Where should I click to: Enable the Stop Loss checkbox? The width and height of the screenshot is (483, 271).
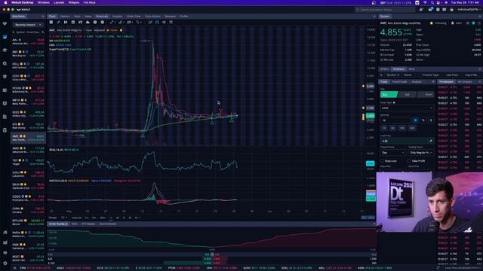coord(383,161)
